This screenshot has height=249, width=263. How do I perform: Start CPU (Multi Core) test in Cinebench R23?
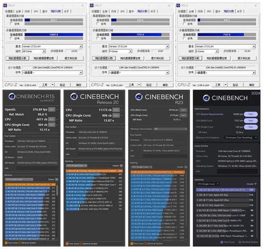click(x=183, y=110)
